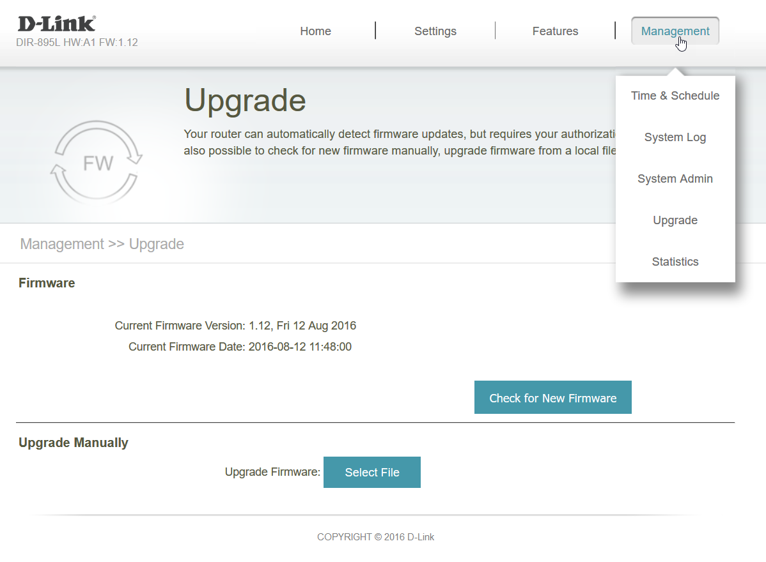Click the large Upgrade page heading
Image resolution: width=766 pixels, height=562 pixels.
tap(245, 101)
